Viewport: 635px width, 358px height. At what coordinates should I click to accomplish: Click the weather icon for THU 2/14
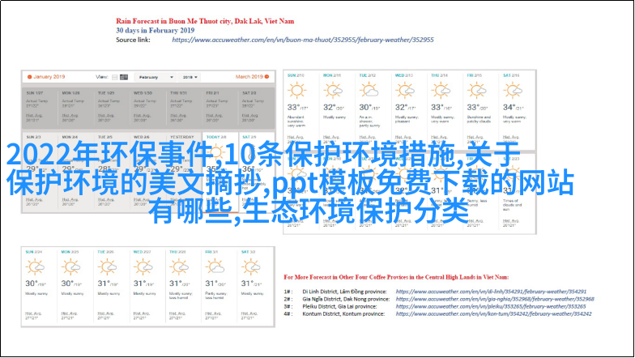point(441,91)
